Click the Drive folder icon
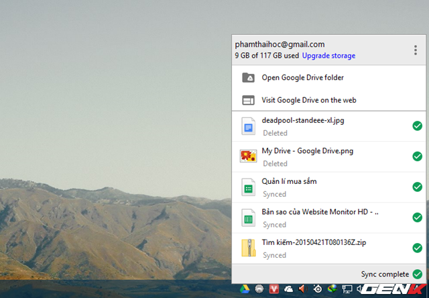The image size is (429, 298). click(x=248, y=78)
